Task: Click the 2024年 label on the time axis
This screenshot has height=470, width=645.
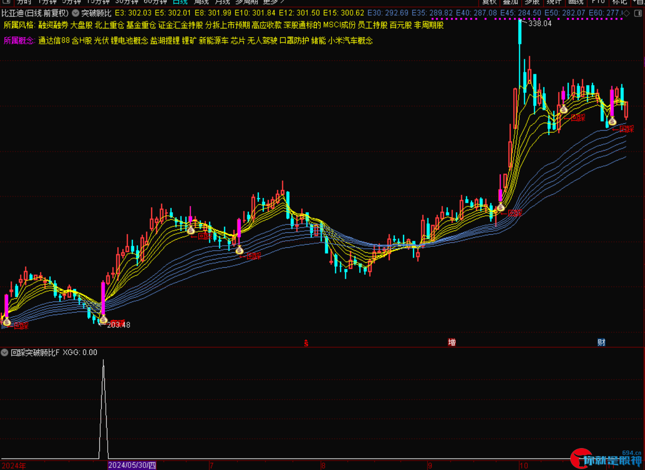Action: coord(13,466)
